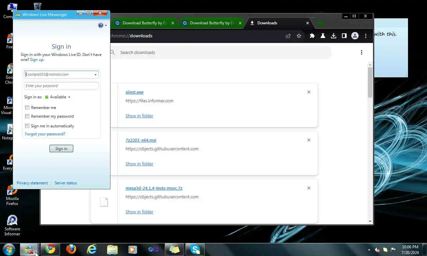
Task: Click the Skype taskbar button
Action: 195,249
